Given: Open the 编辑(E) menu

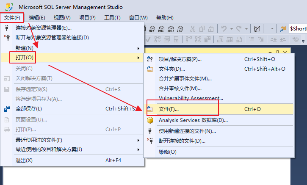Looking at the screenshot, I should pyautogui.click(x=37, y=18).
